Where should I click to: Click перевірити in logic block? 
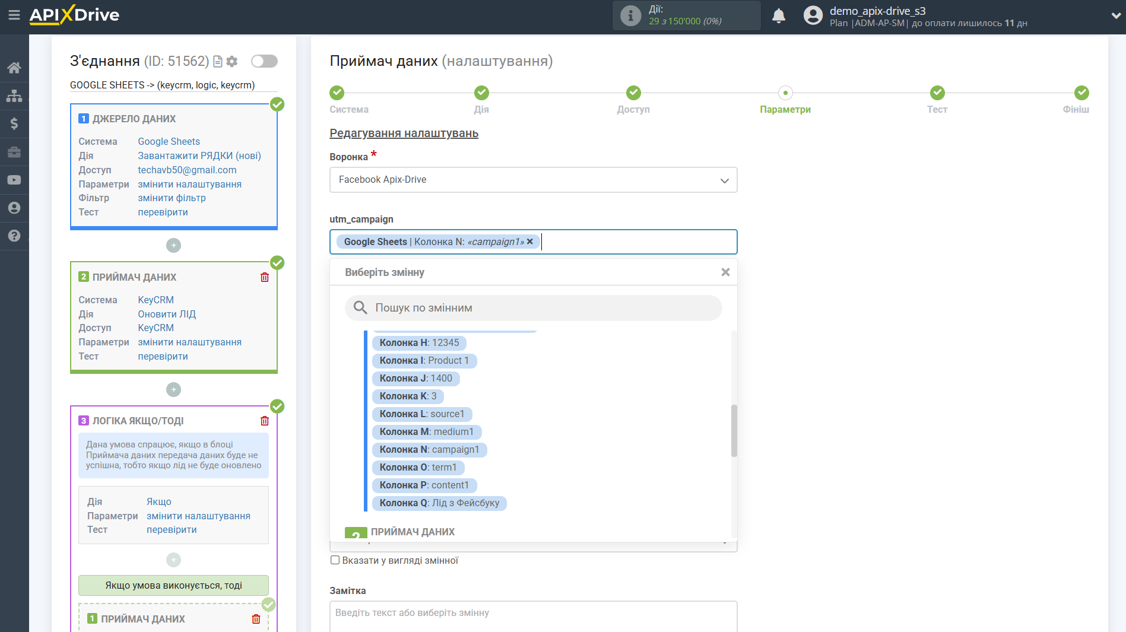(x=172, y=529)
